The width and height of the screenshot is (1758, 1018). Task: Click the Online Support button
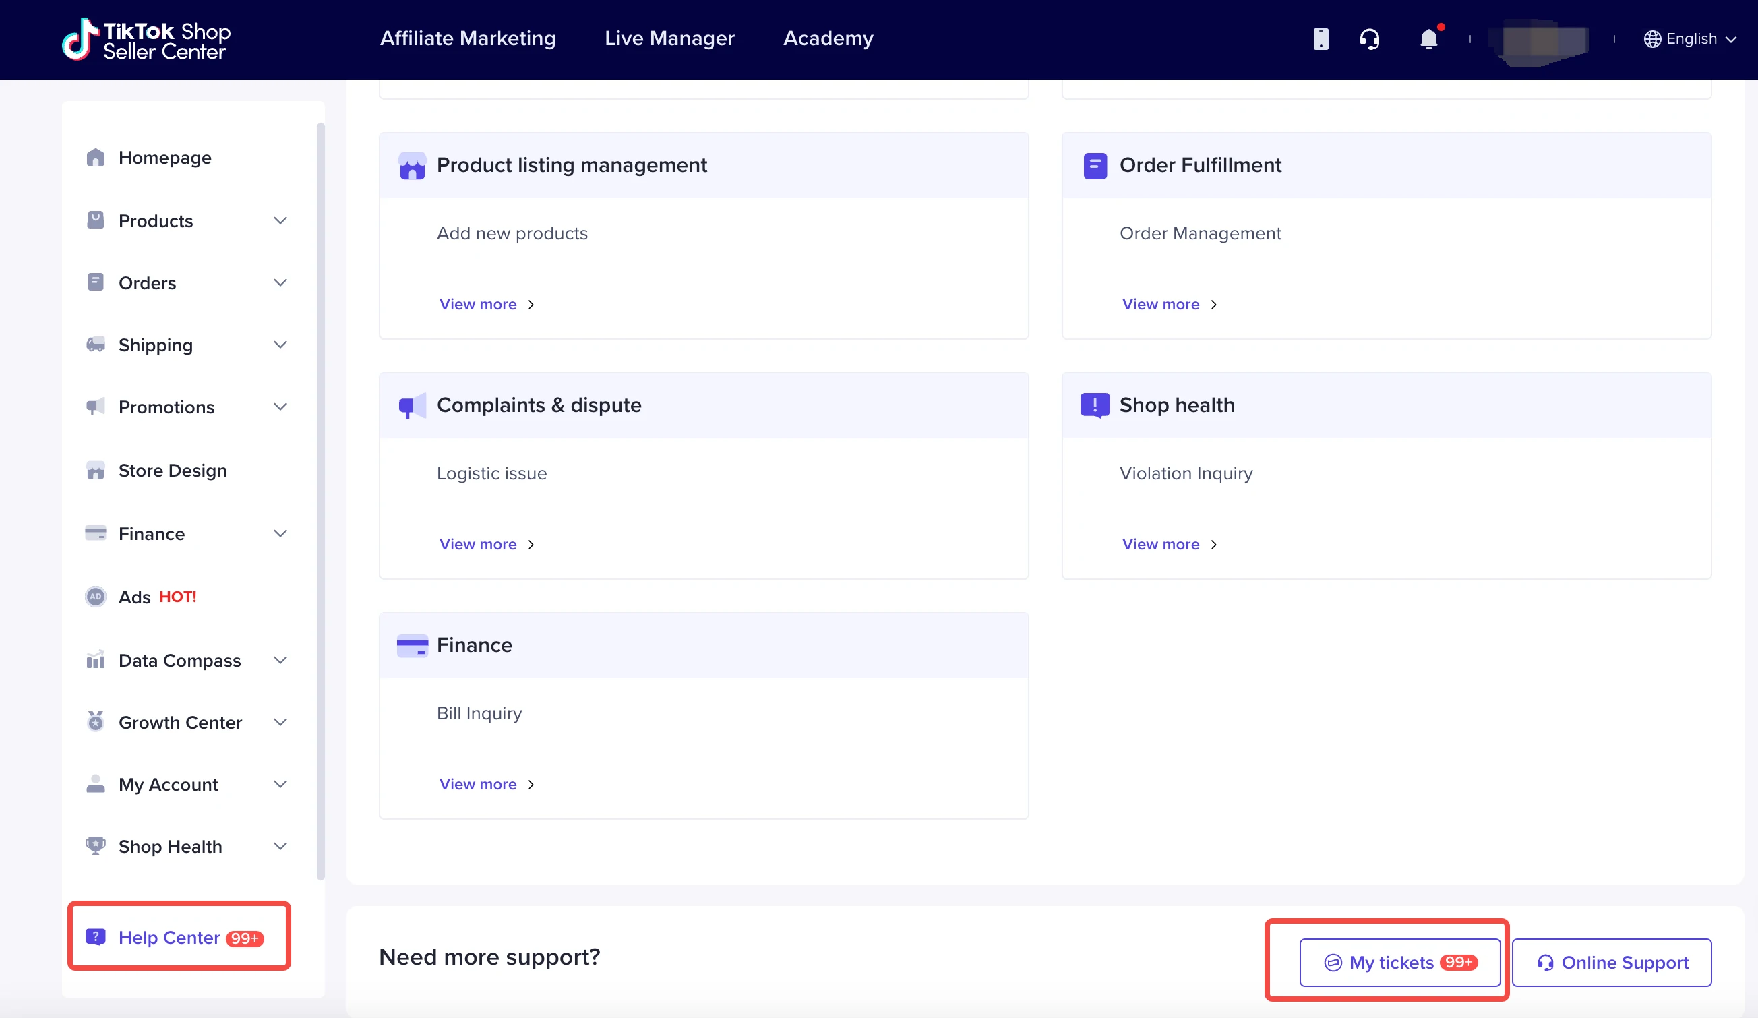click(x=1612, y=962)
